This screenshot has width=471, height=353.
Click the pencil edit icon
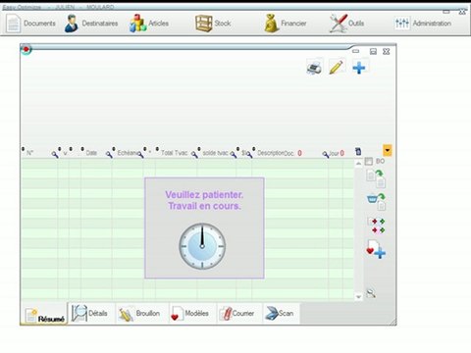point(337,67)
